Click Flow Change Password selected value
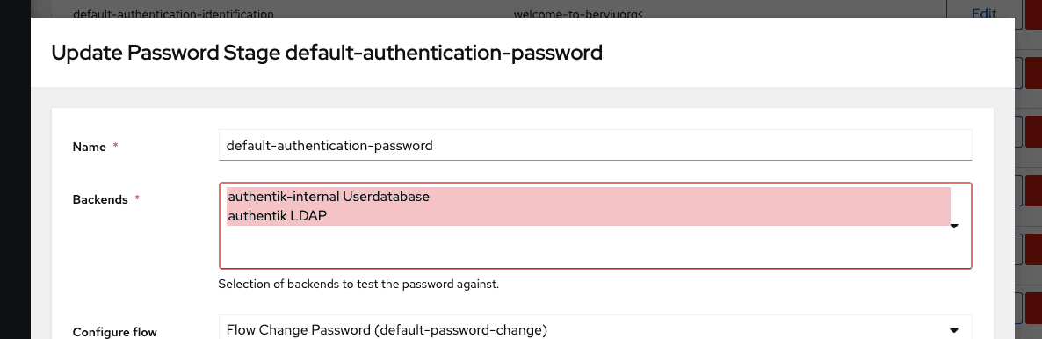The width and height of the screenshot is (1042, 339). click(386, 329)
